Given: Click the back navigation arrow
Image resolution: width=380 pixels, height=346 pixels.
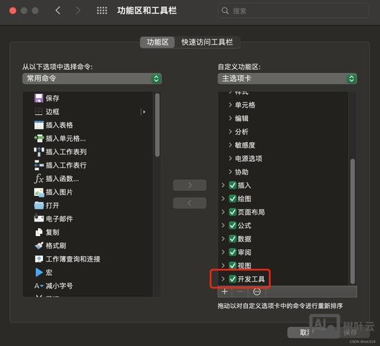Looking at the screenshot, I should (58, 10).
